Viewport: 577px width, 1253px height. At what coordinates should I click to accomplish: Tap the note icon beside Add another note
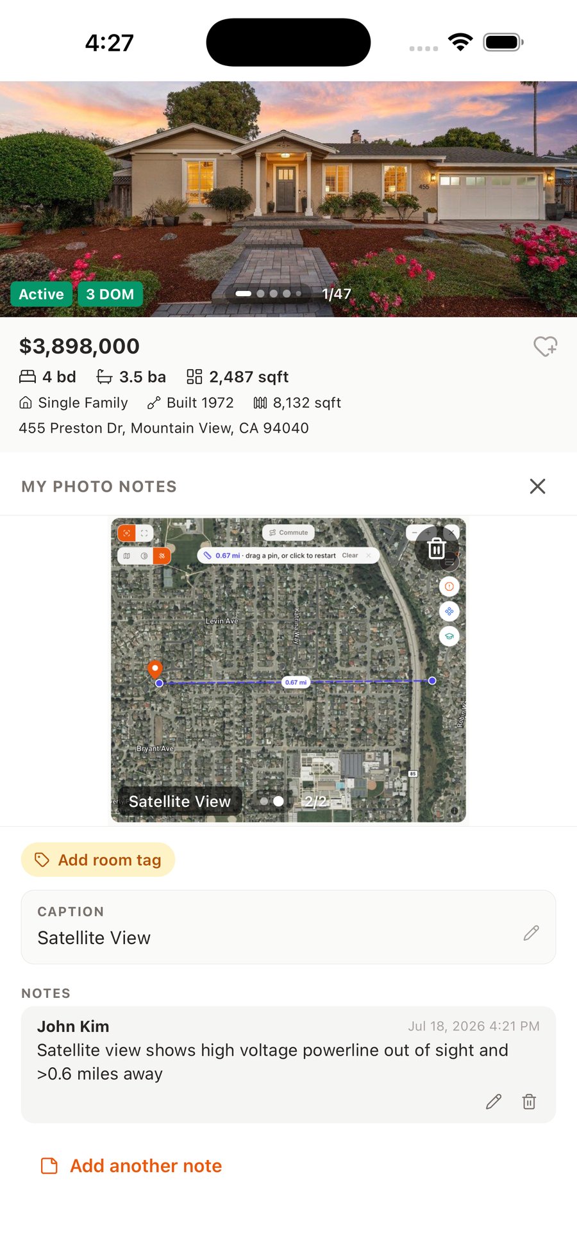coord(49,1165)
